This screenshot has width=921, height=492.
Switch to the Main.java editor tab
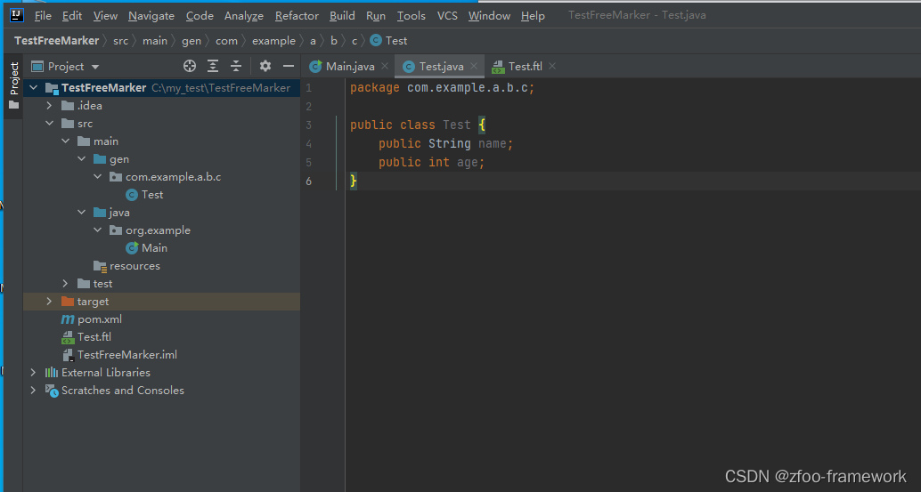349,66
